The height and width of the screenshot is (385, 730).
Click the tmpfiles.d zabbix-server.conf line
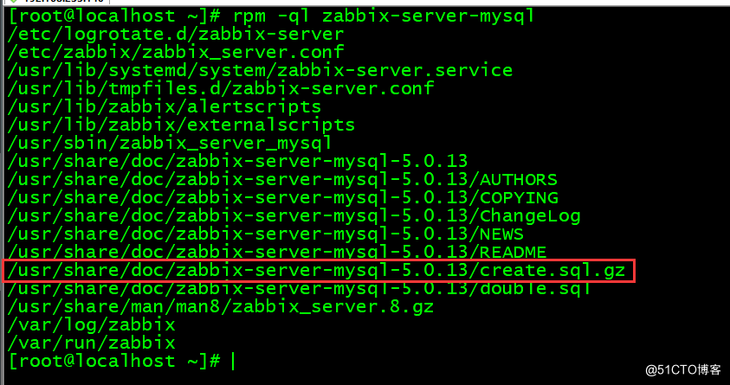click(x=220, y=88)
